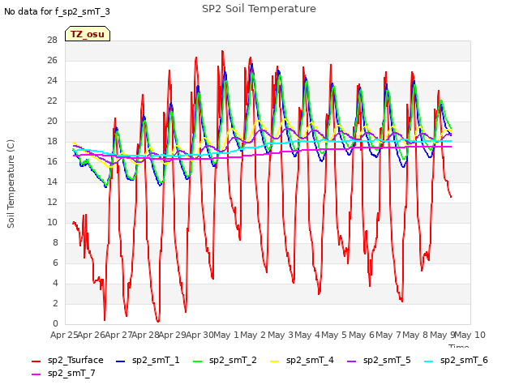Click the red sp2_Tsurface legend swatch

(36, 361)
